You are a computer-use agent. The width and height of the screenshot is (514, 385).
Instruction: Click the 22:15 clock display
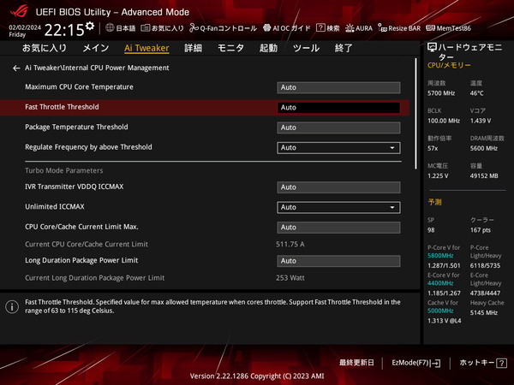[x=64, y=30]
